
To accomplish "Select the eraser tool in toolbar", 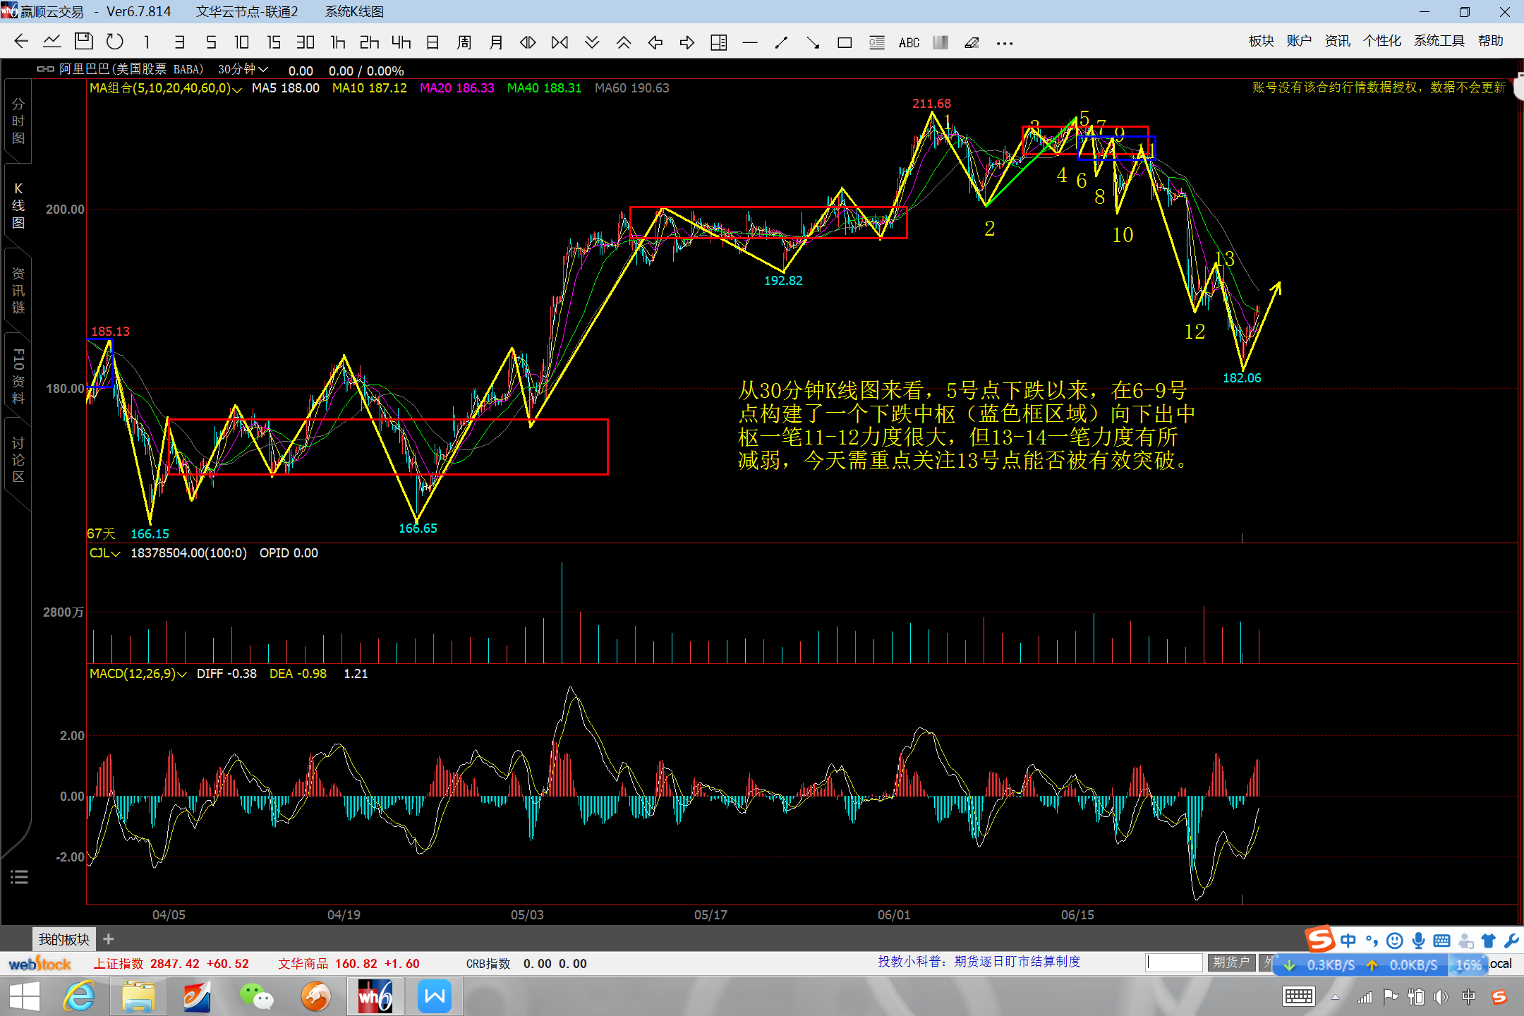I will point(971,43).
